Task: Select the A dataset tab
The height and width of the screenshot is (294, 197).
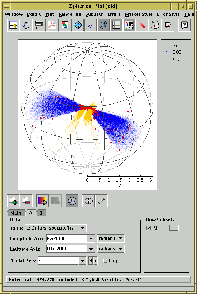Action: point(30,213)
